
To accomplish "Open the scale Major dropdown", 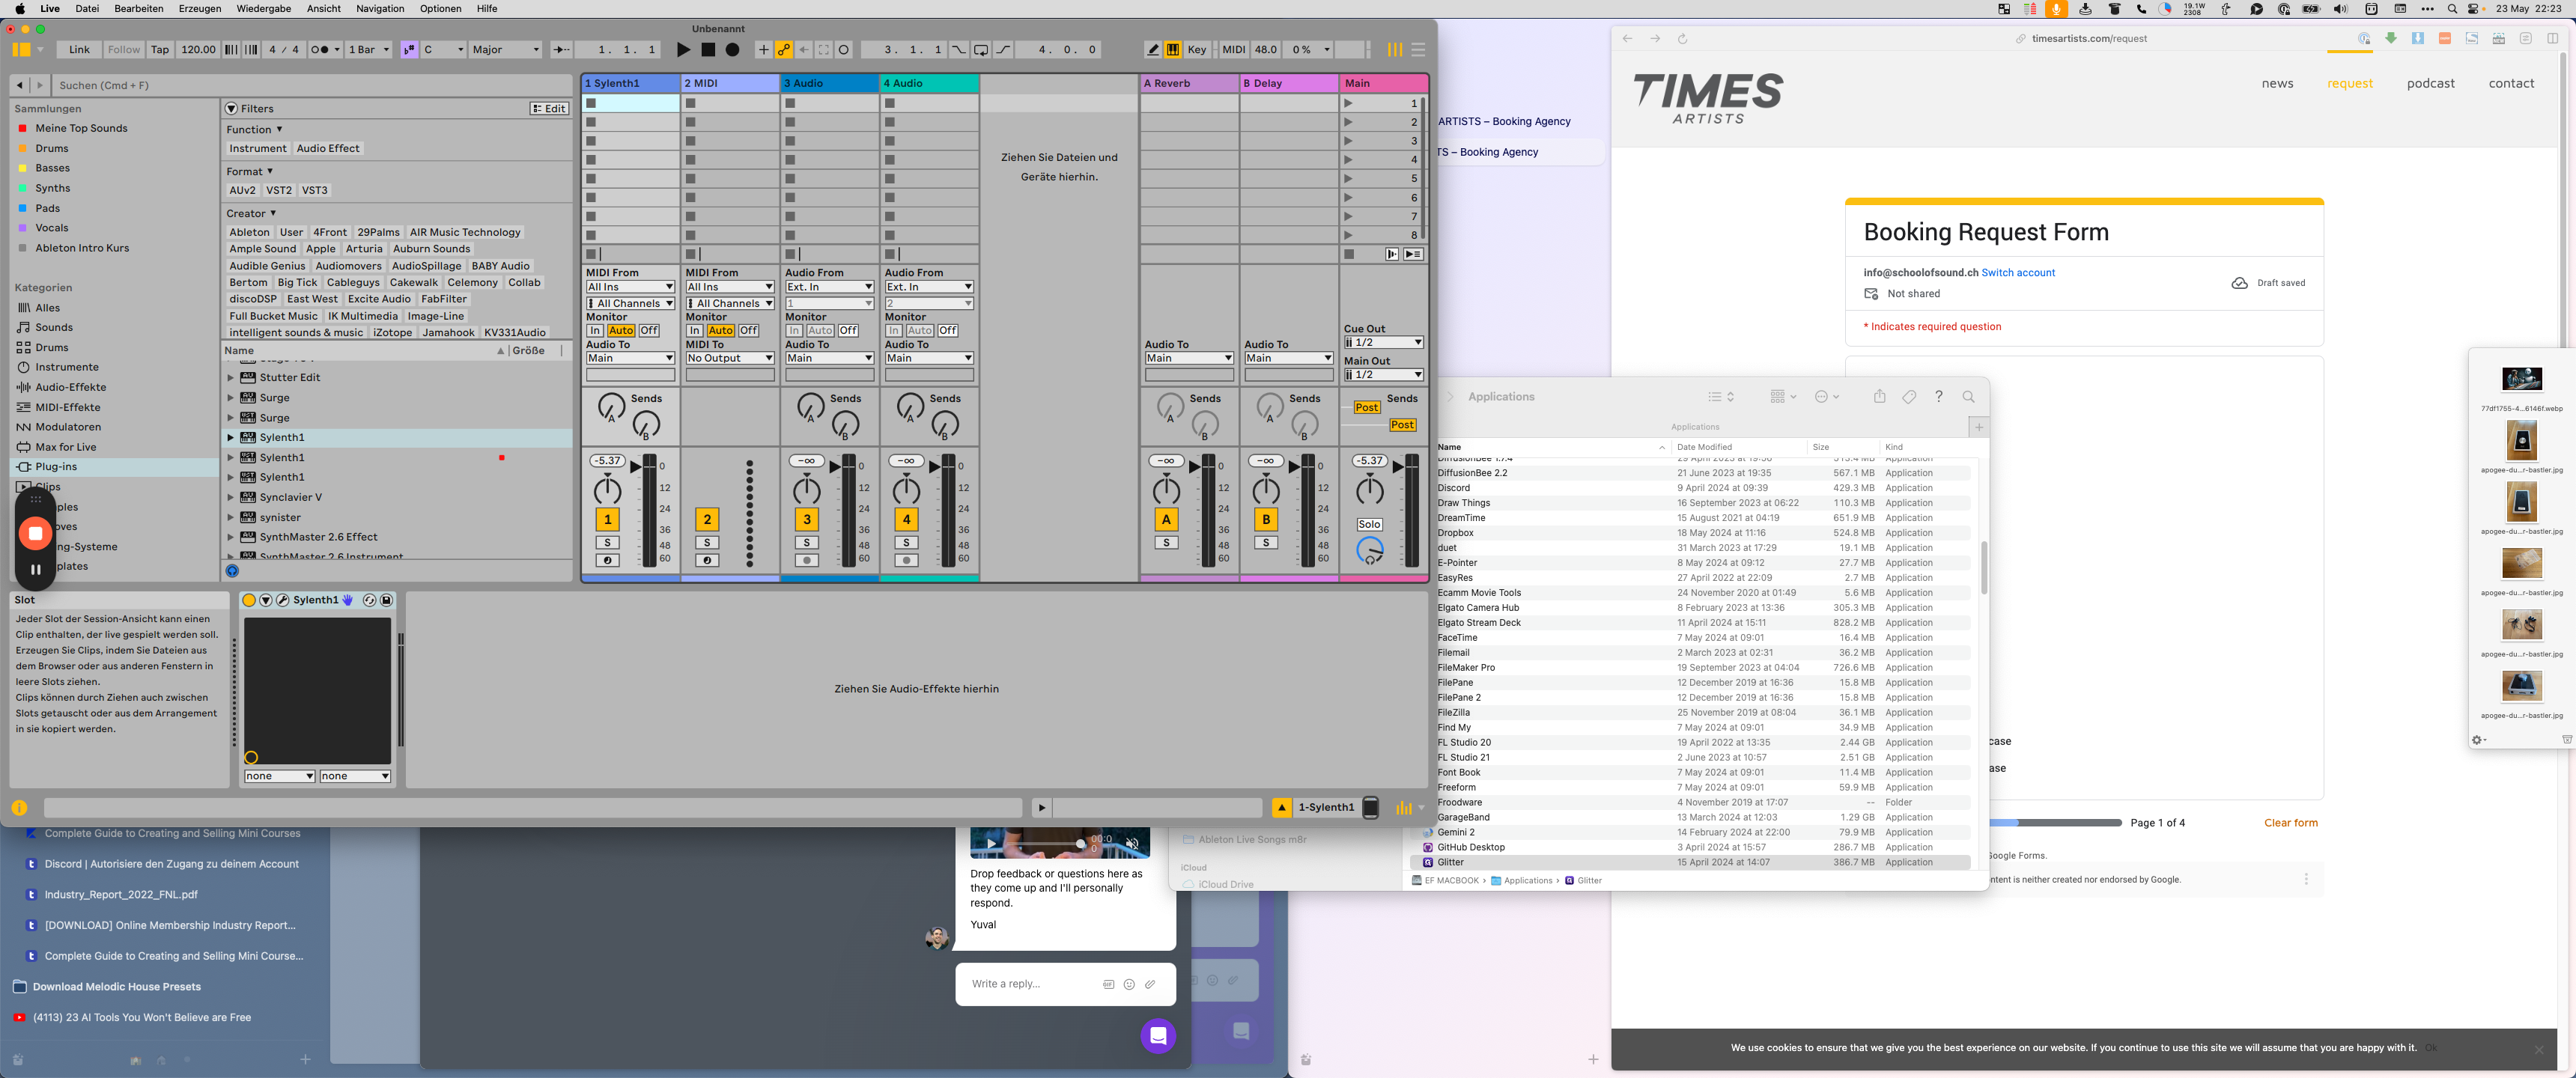I will [506, 49].
